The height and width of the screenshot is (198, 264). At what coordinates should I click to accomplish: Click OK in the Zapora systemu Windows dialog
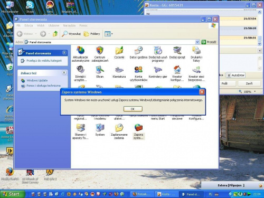(133, 109)
